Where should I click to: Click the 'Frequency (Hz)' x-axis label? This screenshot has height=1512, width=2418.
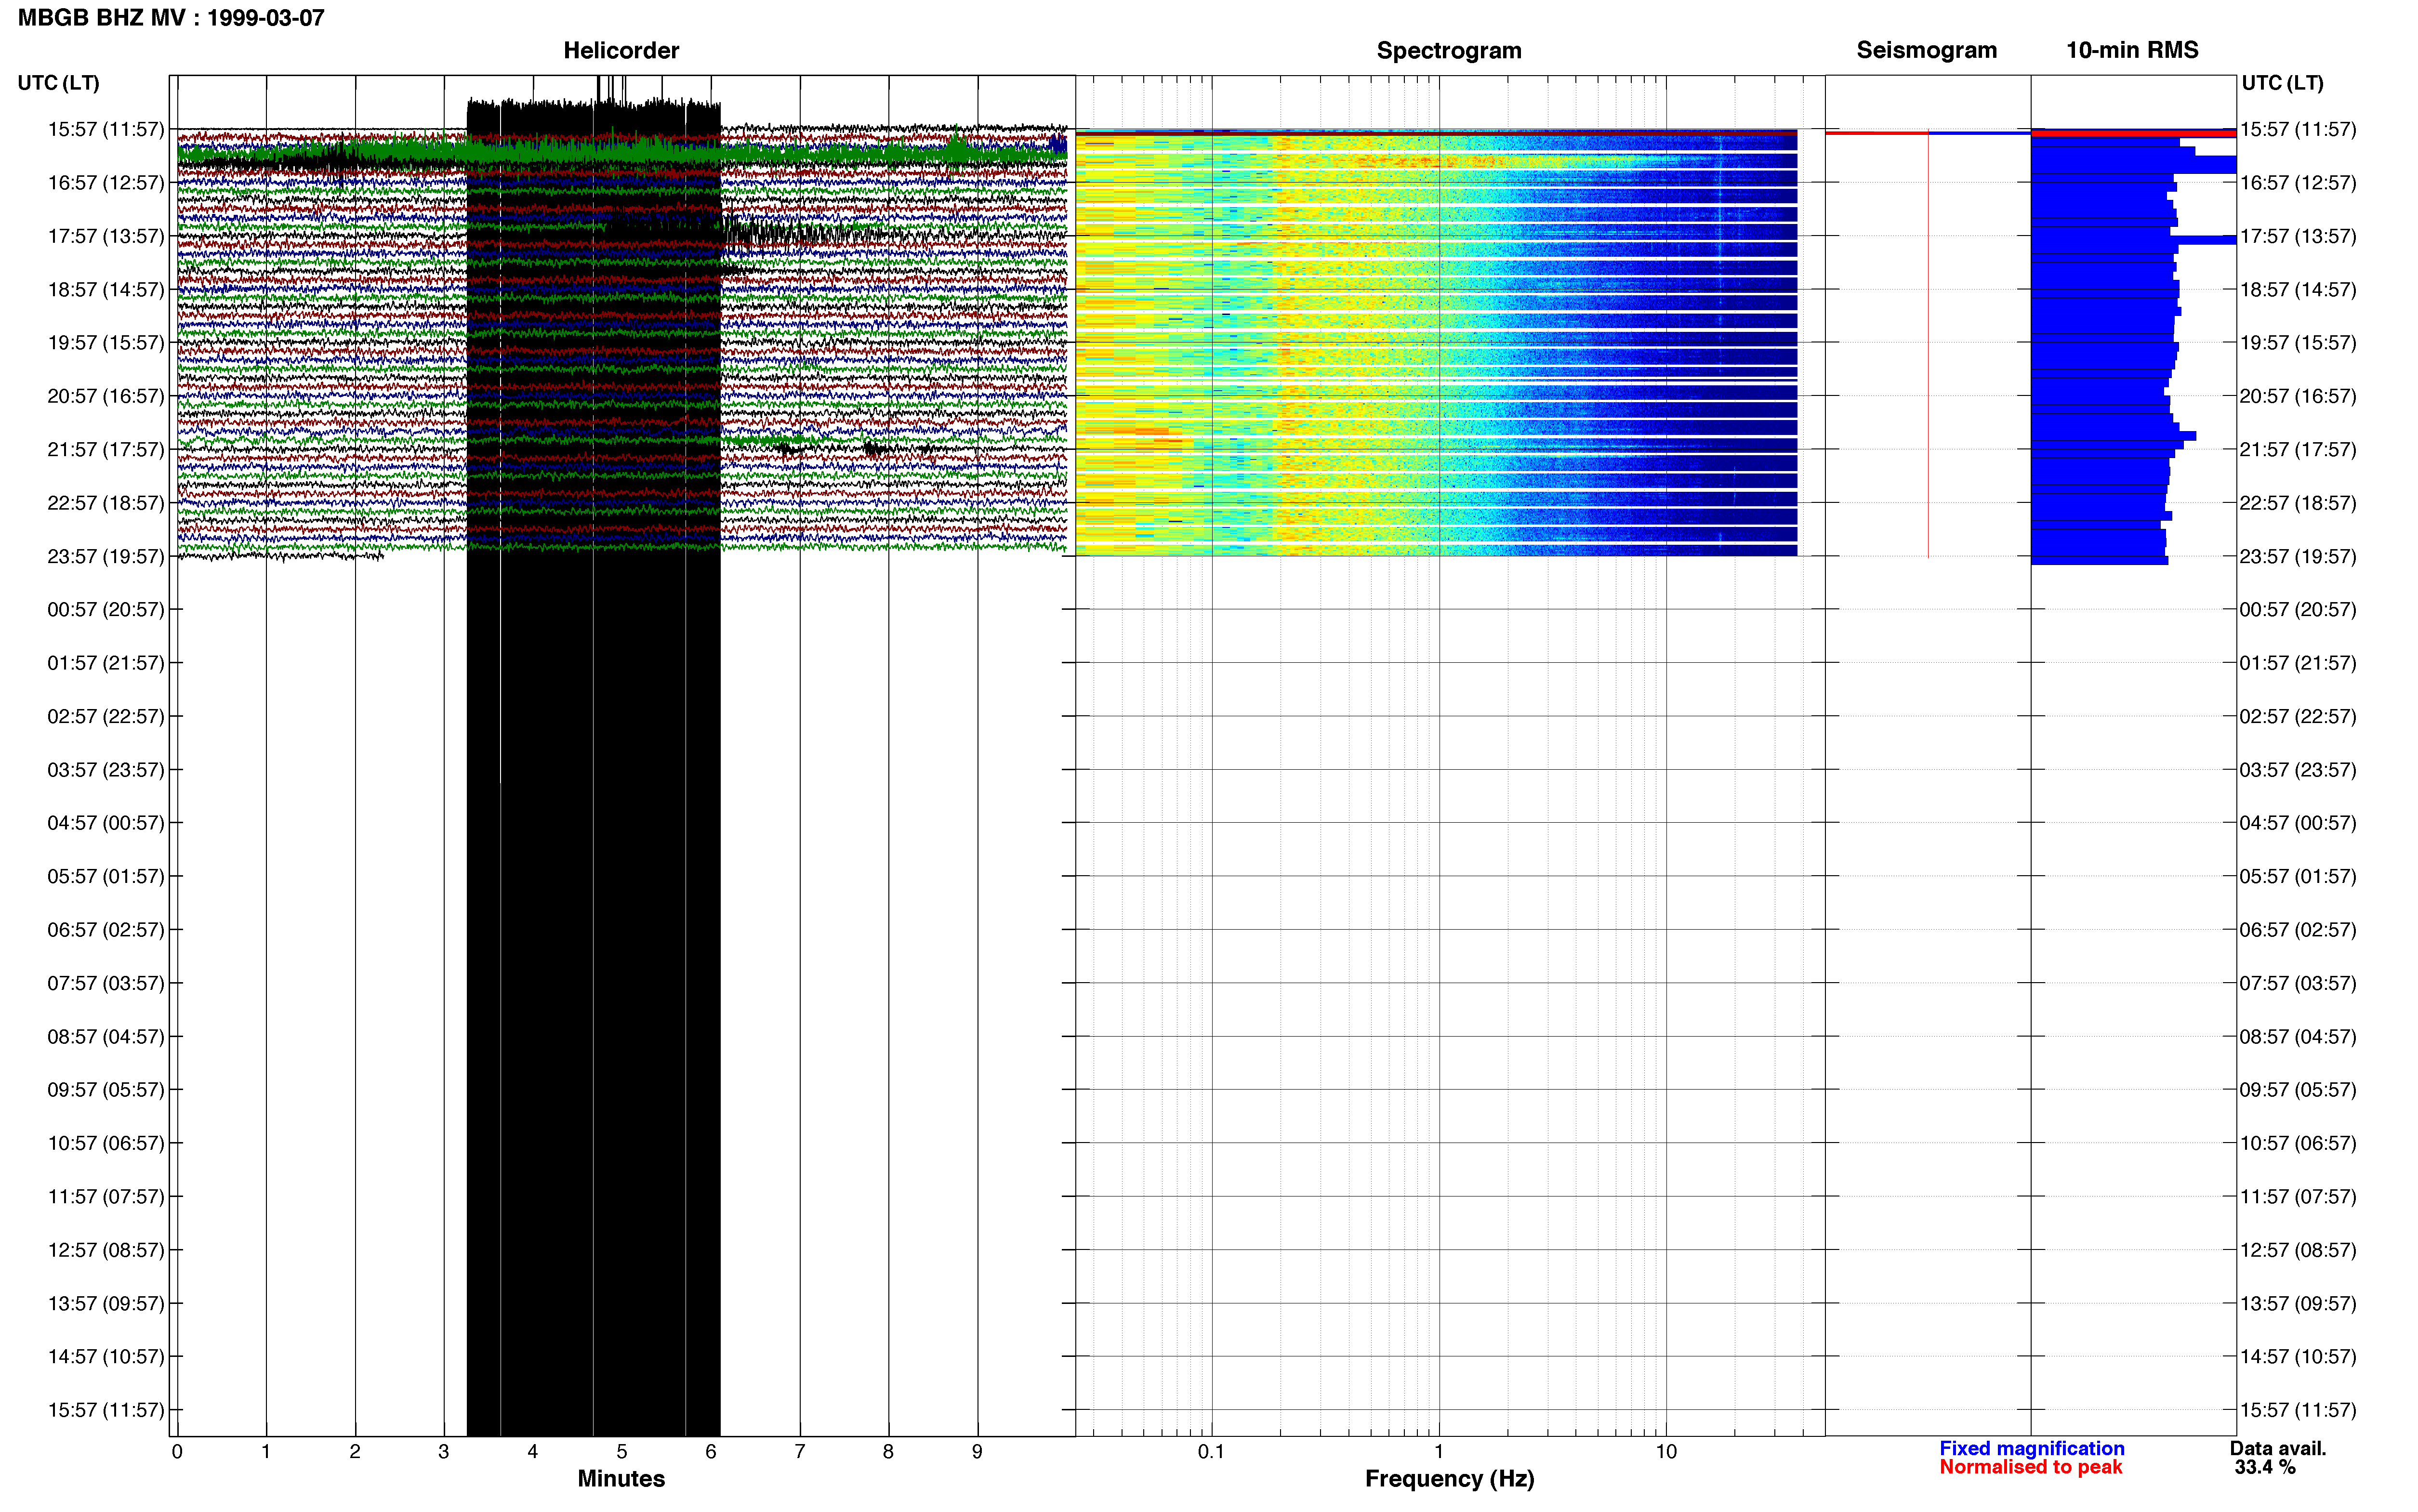[1449, 1478]
